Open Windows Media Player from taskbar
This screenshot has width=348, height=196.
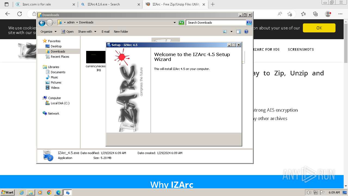click(x=40, y=192)
